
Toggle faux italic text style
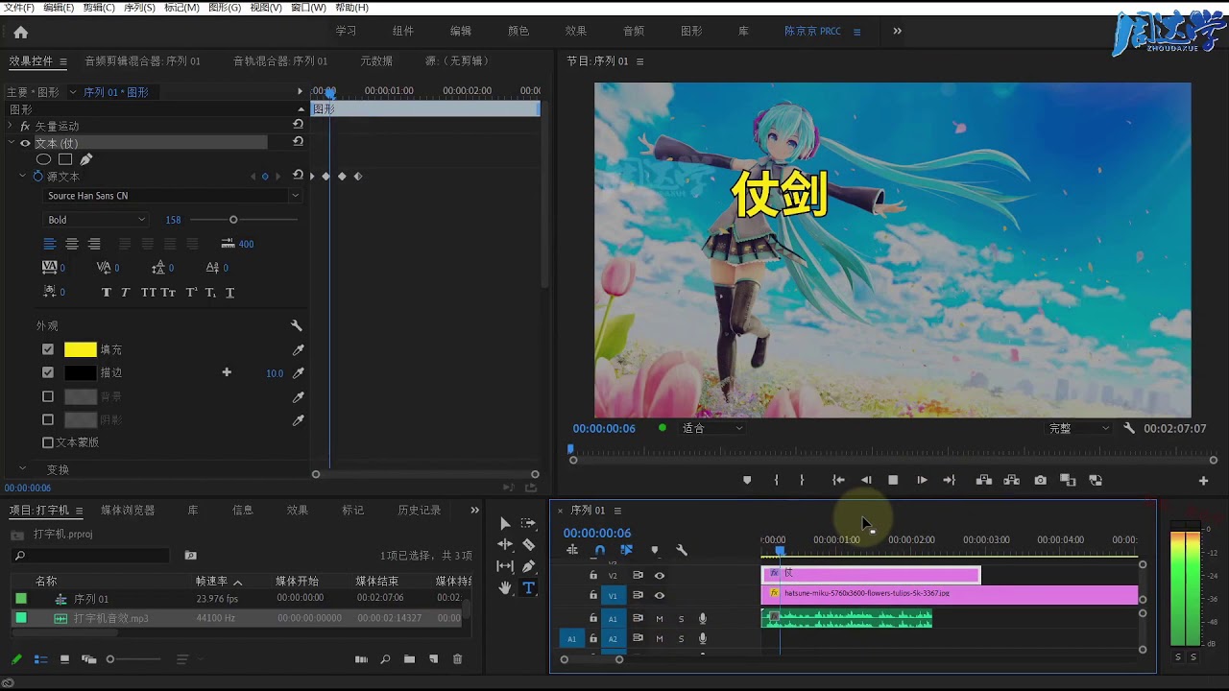pos(125,293)
